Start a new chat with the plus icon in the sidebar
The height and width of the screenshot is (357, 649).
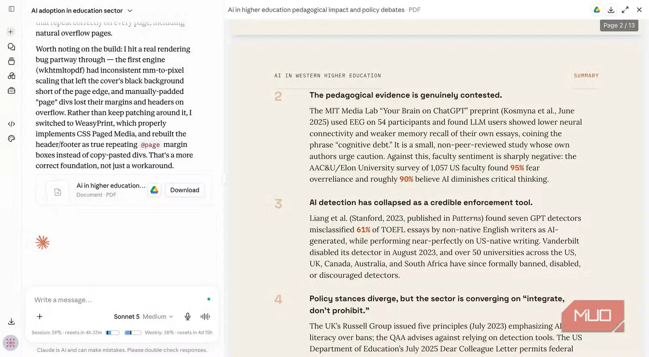point(11,32)
